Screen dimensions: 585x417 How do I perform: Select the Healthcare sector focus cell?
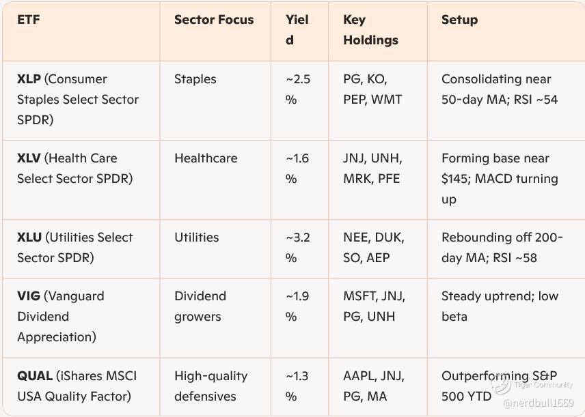click(x=206, y=158)
